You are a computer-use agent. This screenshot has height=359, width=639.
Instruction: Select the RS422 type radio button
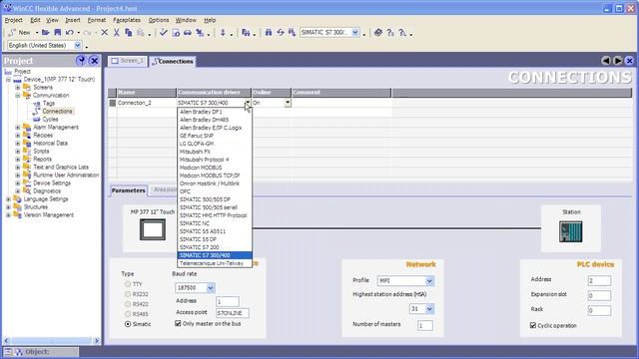[128, 304]
